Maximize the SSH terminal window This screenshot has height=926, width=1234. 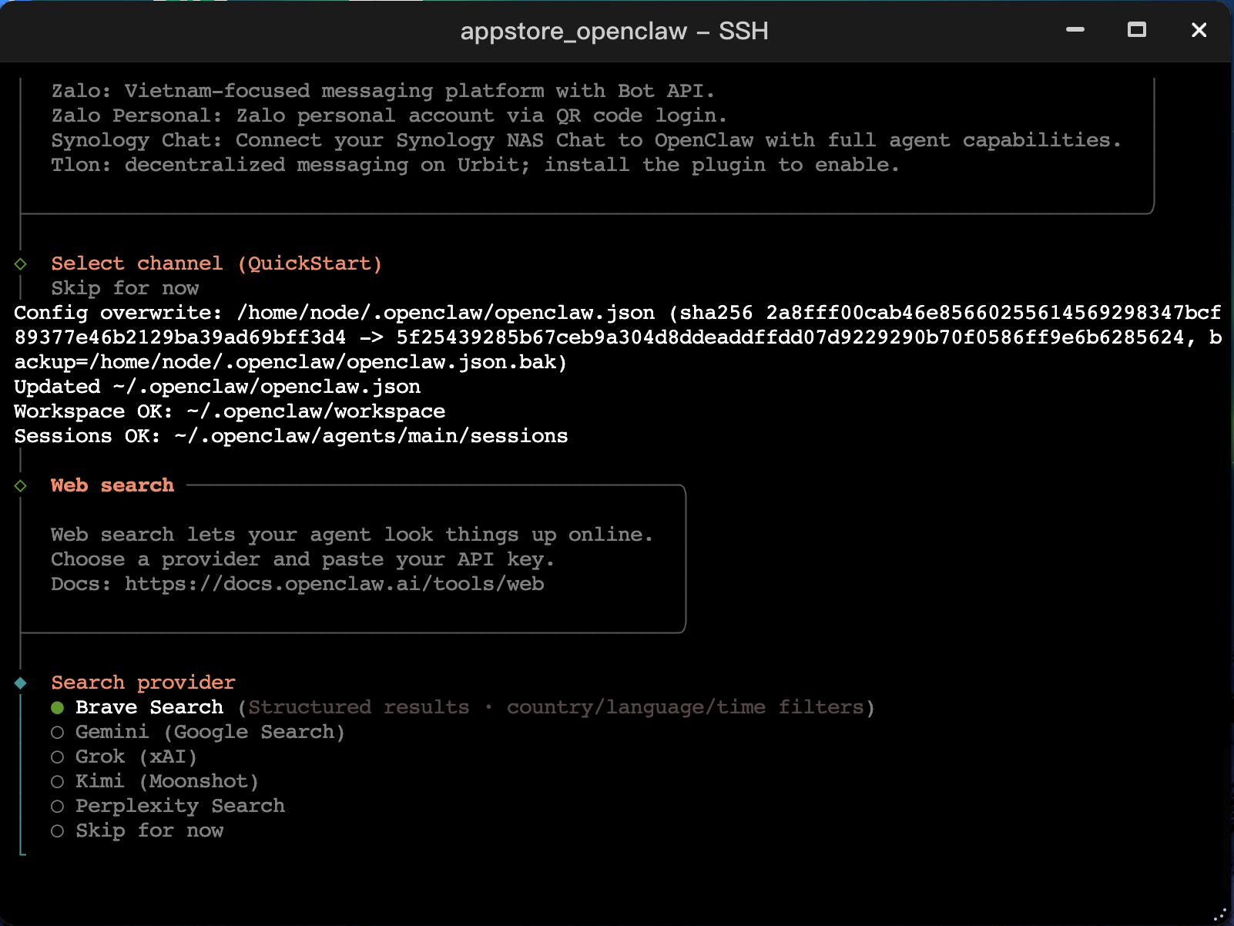[1136, 30]
